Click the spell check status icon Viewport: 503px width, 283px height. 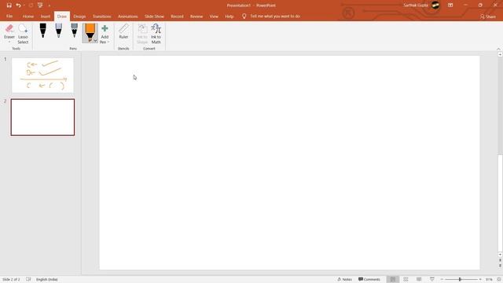coord(28,280)
